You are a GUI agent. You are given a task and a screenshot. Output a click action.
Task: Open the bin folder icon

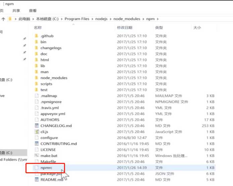tap(37, 42)
